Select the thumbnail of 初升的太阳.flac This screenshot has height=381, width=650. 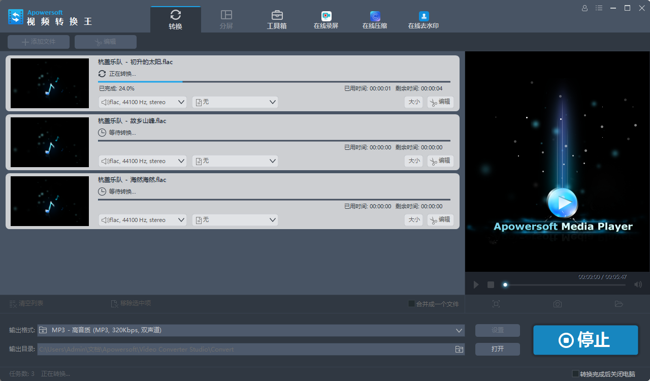[50, 83]
